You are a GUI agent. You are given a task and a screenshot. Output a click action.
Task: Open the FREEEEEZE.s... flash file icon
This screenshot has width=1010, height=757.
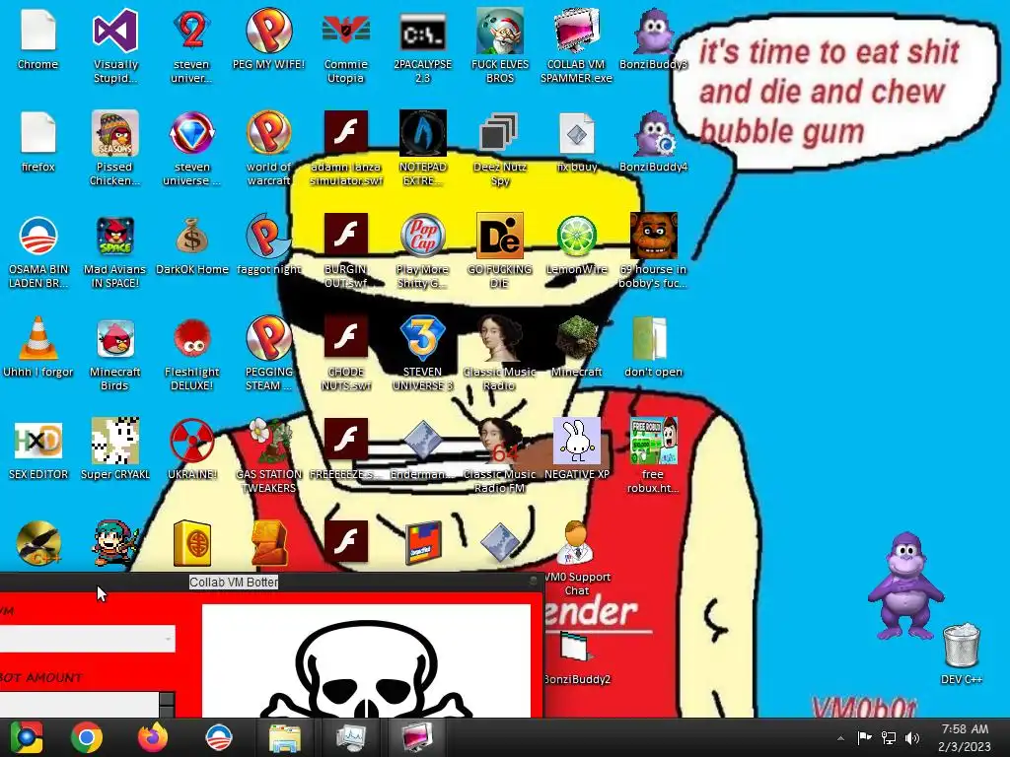tap(346, 449)
